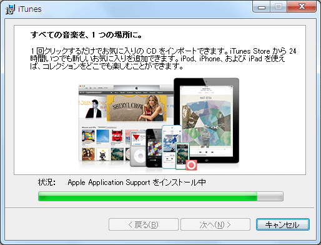Click the heading すべての音楽を、1つの場所に。

(x=86, y=35)
